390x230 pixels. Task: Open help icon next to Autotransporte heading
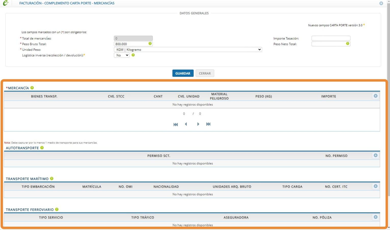42,148
